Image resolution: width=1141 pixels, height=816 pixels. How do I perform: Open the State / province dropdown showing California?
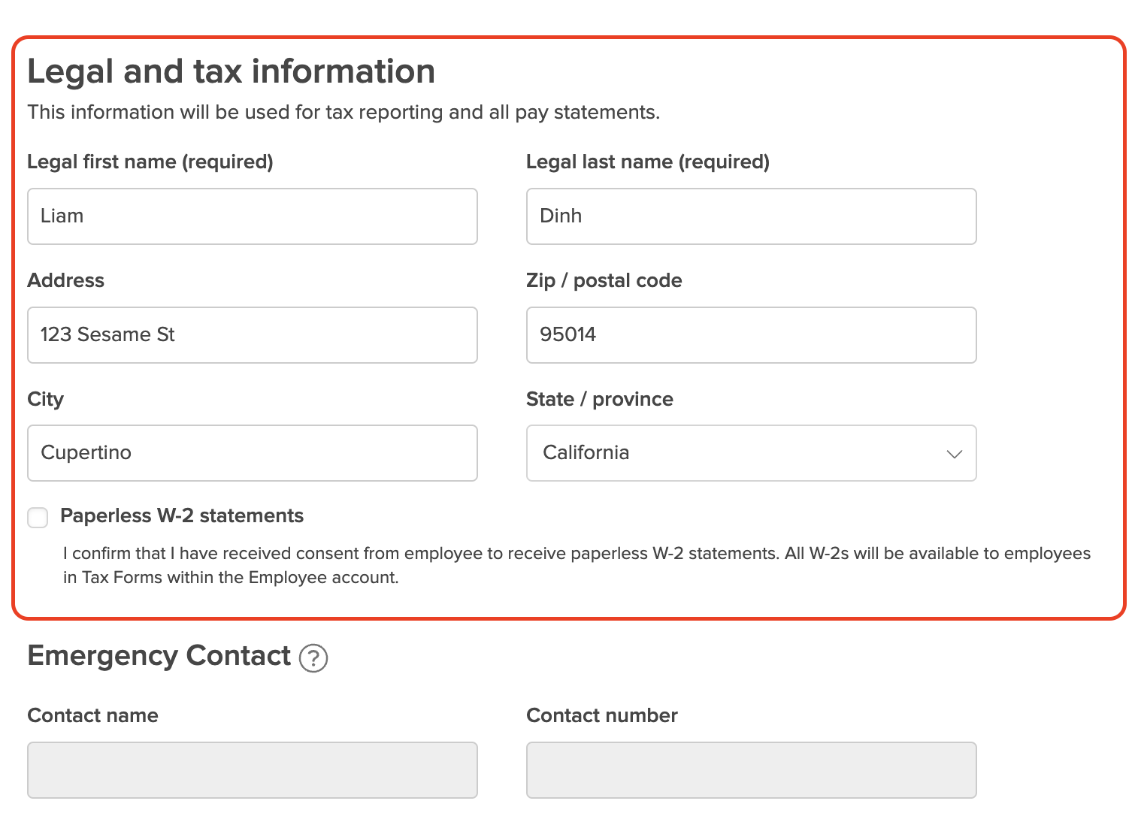click(751, 453)
